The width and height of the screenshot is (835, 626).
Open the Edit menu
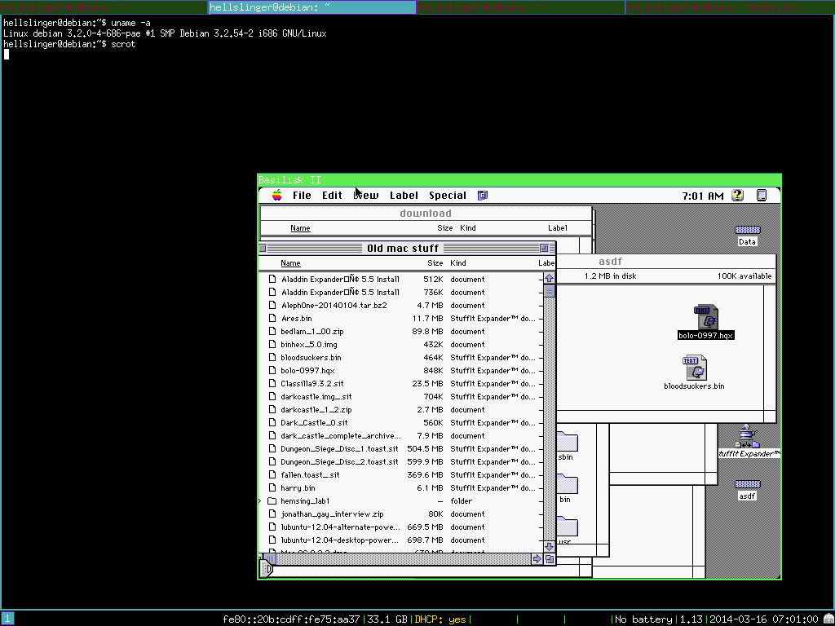tap(332, 196)
